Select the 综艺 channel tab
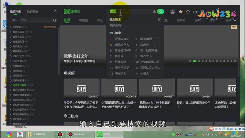 [x=100, y=20]
